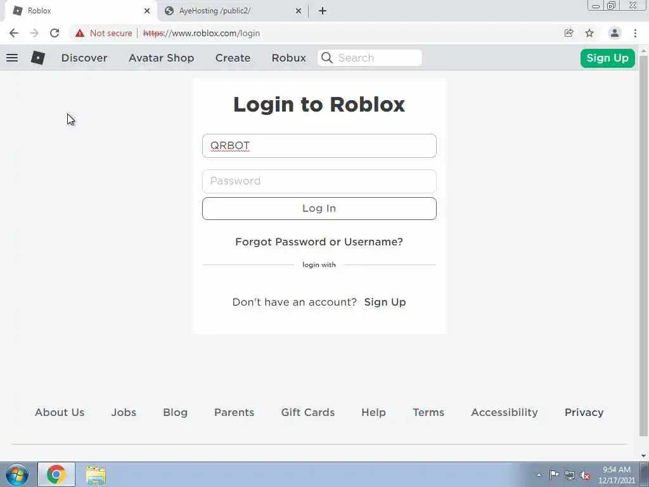Click the Roblox logo icon

tap(37, 58)
